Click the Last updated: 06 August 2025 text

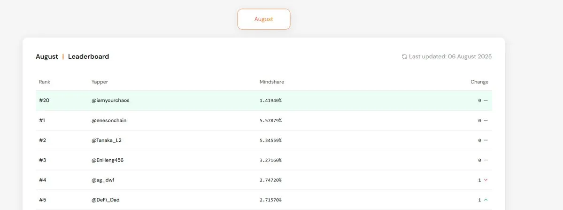(450, 57)
